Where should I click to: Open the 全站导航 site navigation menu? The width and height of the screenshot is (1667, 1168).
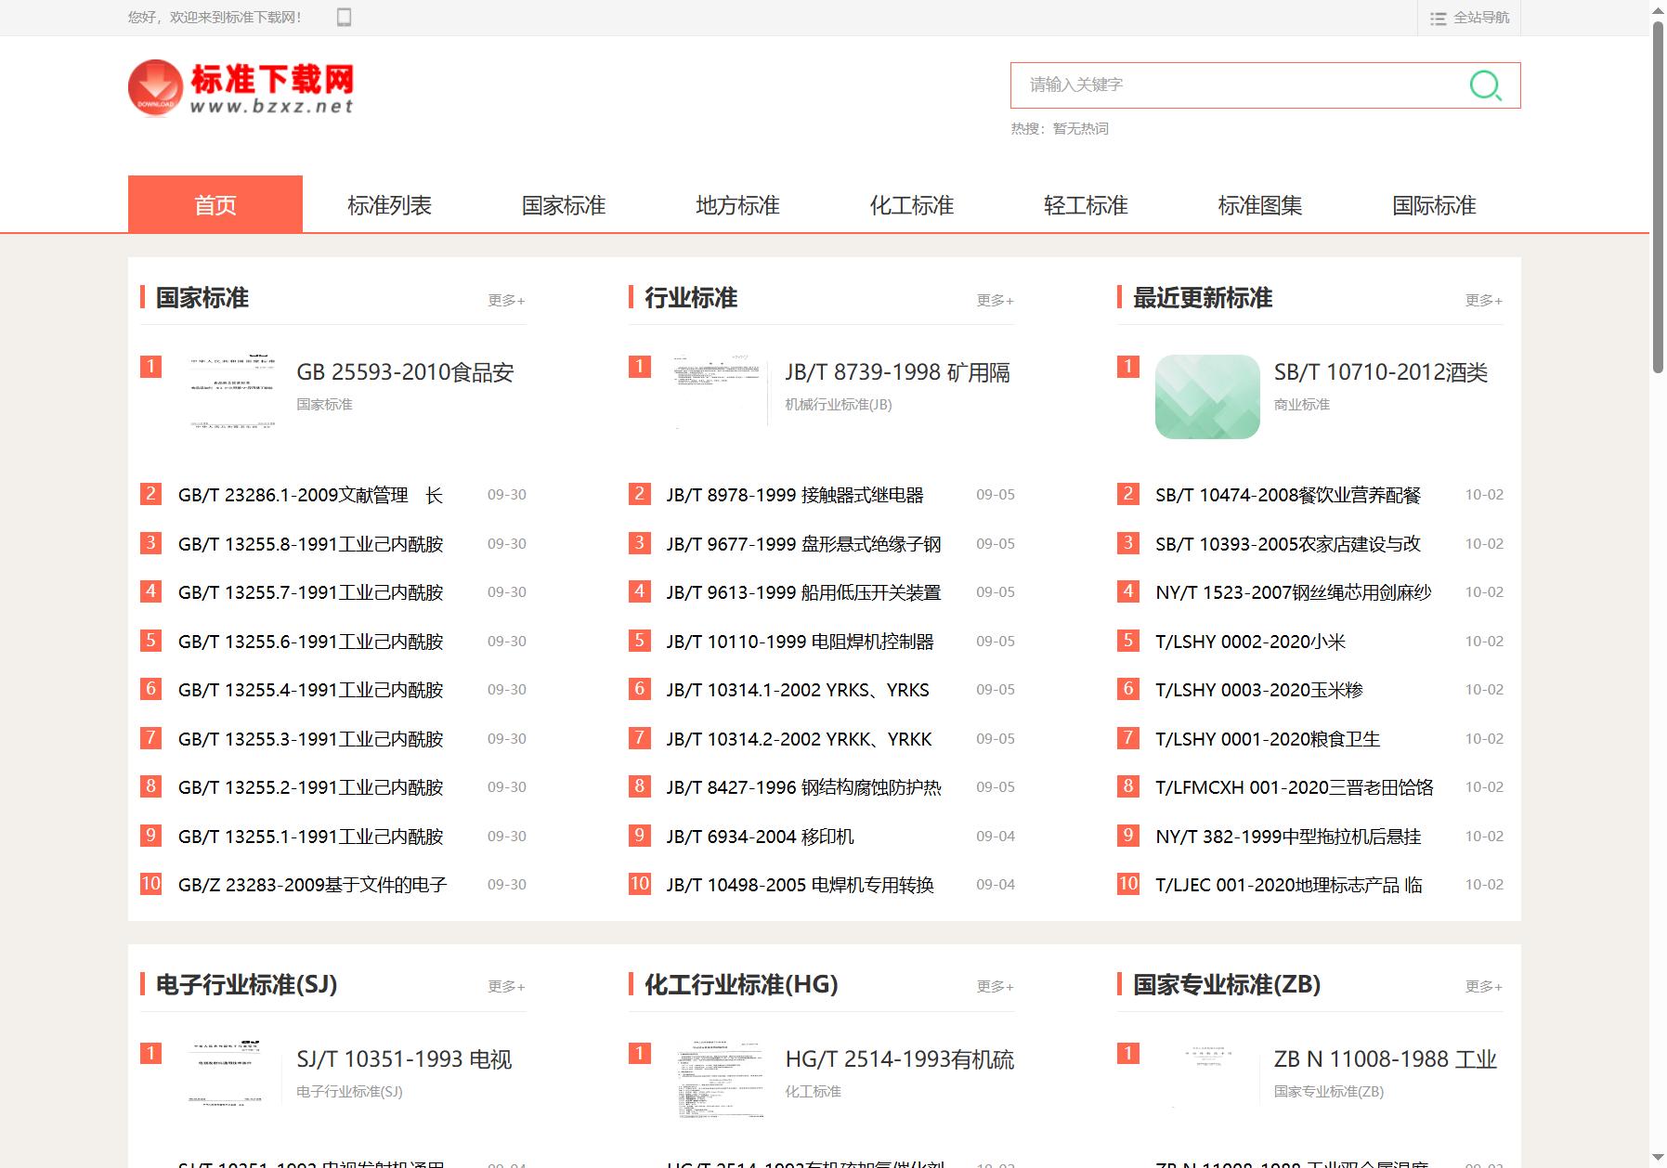(x=1469, y=18)
